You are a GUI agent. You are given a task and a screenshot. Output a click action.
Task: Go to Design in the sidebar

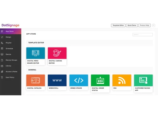pyautogui.click(x=10, y=37)
